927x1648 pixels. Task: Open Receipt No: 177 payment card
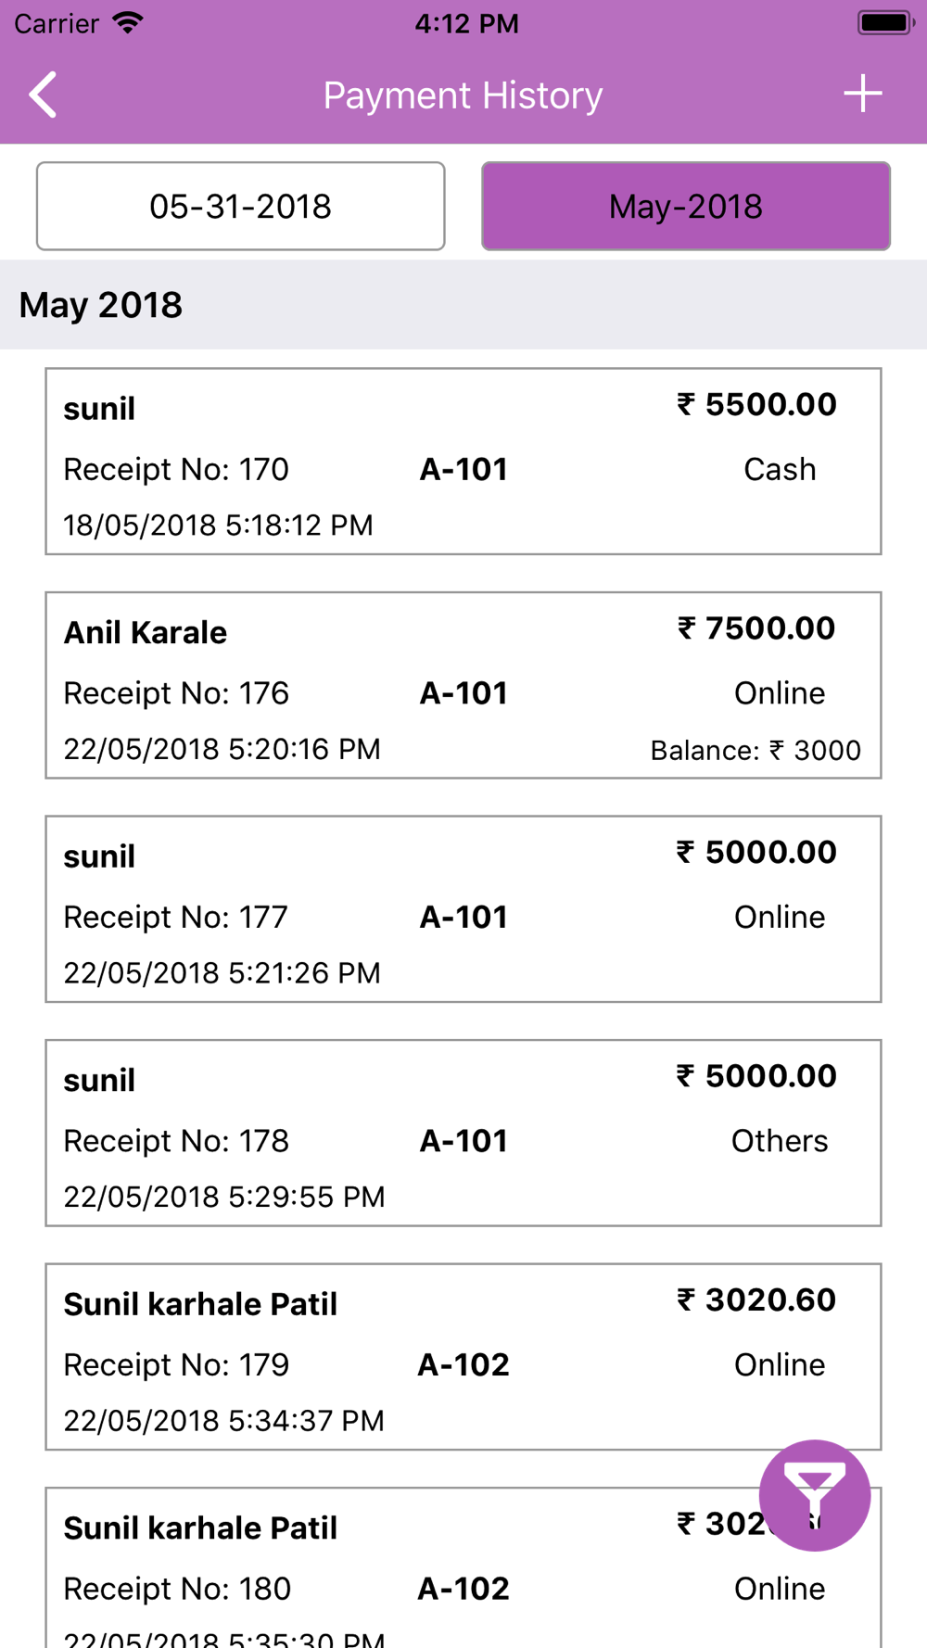(x=463, y=909)
